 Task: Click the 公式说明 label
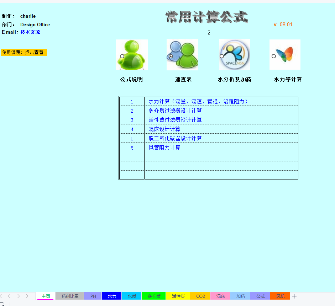[x=131, y=80]
